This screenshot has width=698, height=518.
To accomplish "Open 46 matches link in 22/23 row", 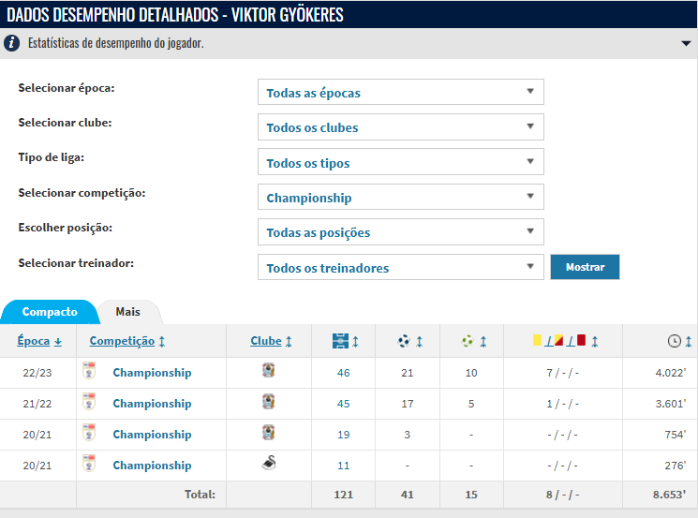I will pos(343,373).
